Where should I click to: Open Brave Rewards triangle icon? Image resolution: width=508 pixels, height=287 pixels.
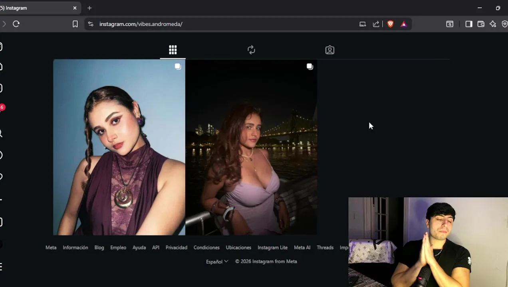404,24
